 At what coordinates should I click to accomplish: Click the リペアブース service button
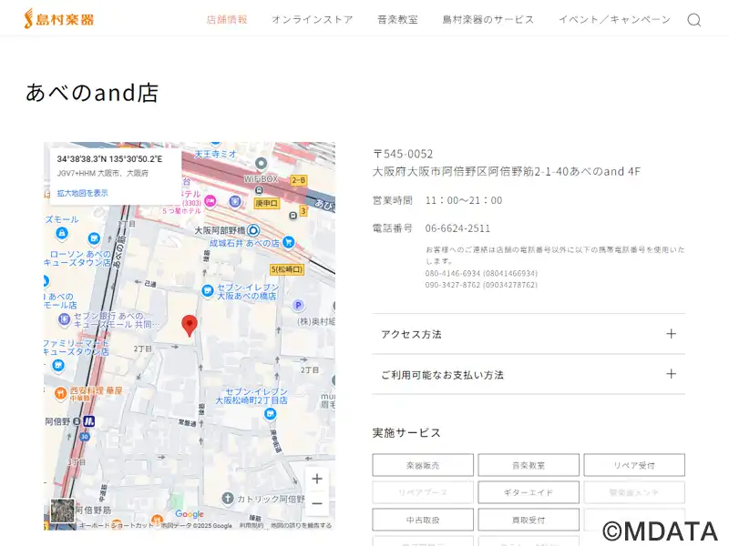[423, 492]
